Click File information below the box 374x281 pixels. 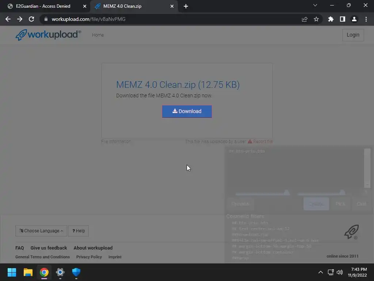[x=116, y=142]
